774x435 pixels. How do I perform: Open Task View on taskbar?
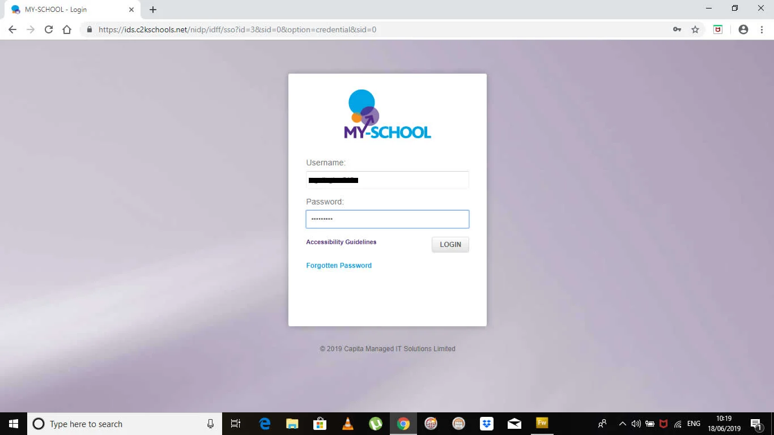(236, 424)
